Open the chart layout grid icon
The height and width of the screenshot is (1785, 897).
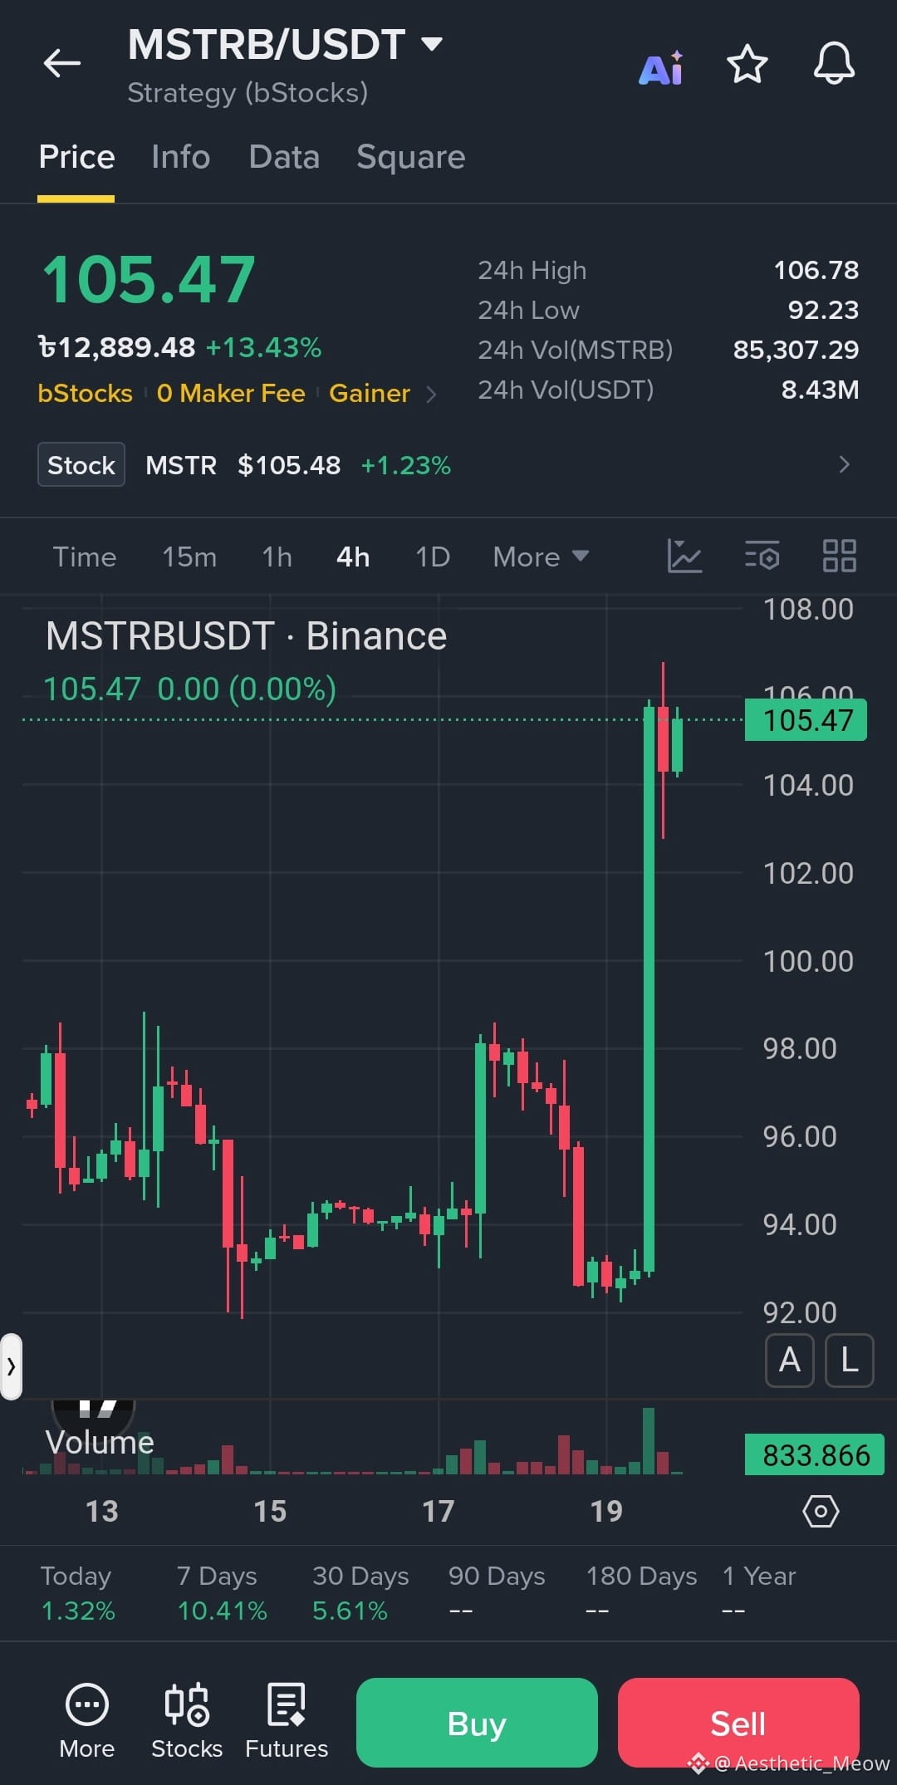point(839,556)
